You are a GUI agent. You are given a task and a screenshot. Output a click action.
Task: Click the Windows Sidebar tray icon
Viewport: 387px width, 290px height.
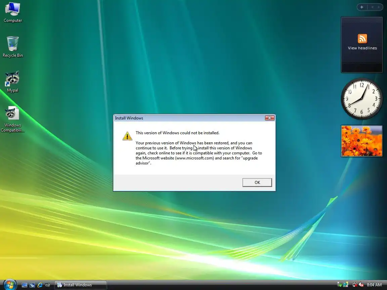point(346,285)
